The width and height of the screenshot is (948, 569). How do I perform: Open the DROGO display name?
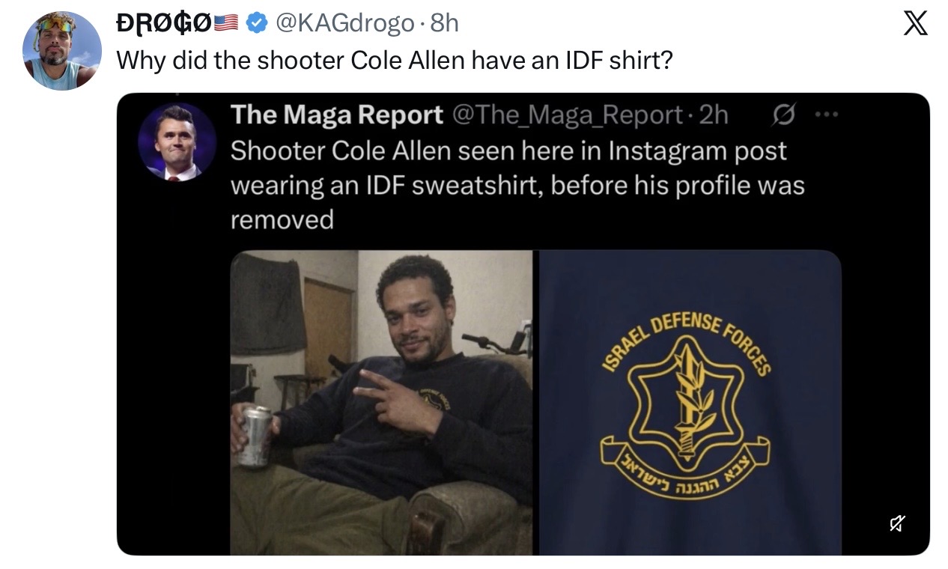[164, 24]
